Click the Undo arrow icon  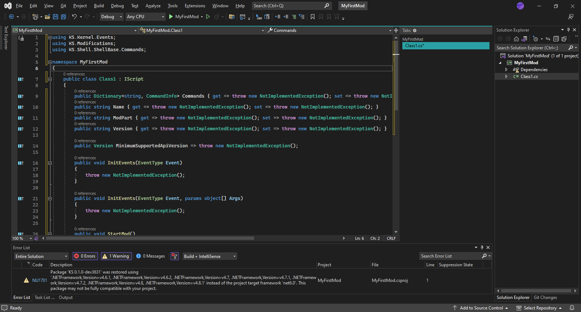click(74, 17)
